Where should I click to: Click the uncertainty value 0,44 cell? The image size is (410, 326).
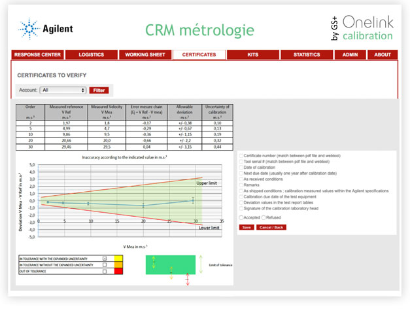click(217, 147)
